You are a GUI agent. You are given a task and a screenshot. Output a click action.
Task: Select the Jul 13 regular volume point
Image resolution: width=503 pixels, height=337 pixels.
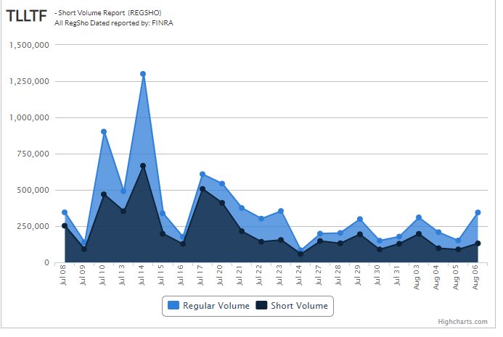point(123,191)
